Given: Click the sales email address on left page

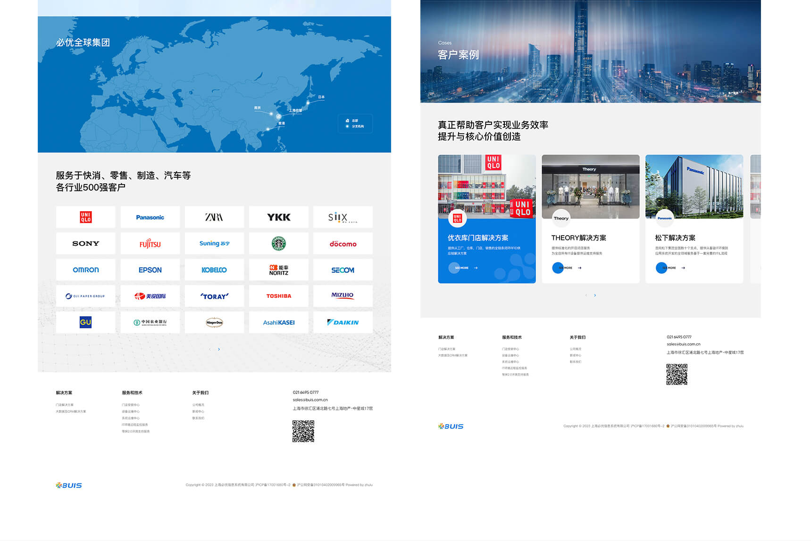Looking at the screenshot, I should tap(310, 400).
